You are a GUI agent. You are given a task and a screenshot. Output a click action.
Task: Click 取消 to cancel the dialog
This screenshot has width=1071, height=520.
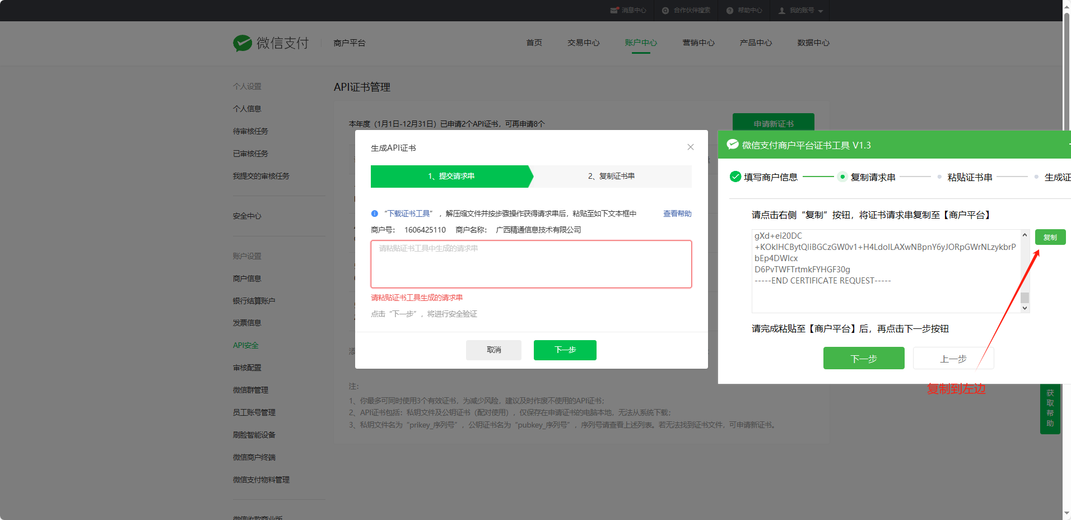(493, 350)
